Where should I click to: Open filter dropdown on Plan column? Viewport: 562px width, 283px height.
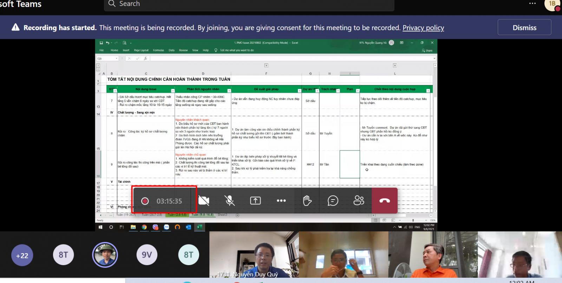pos(358,91)
